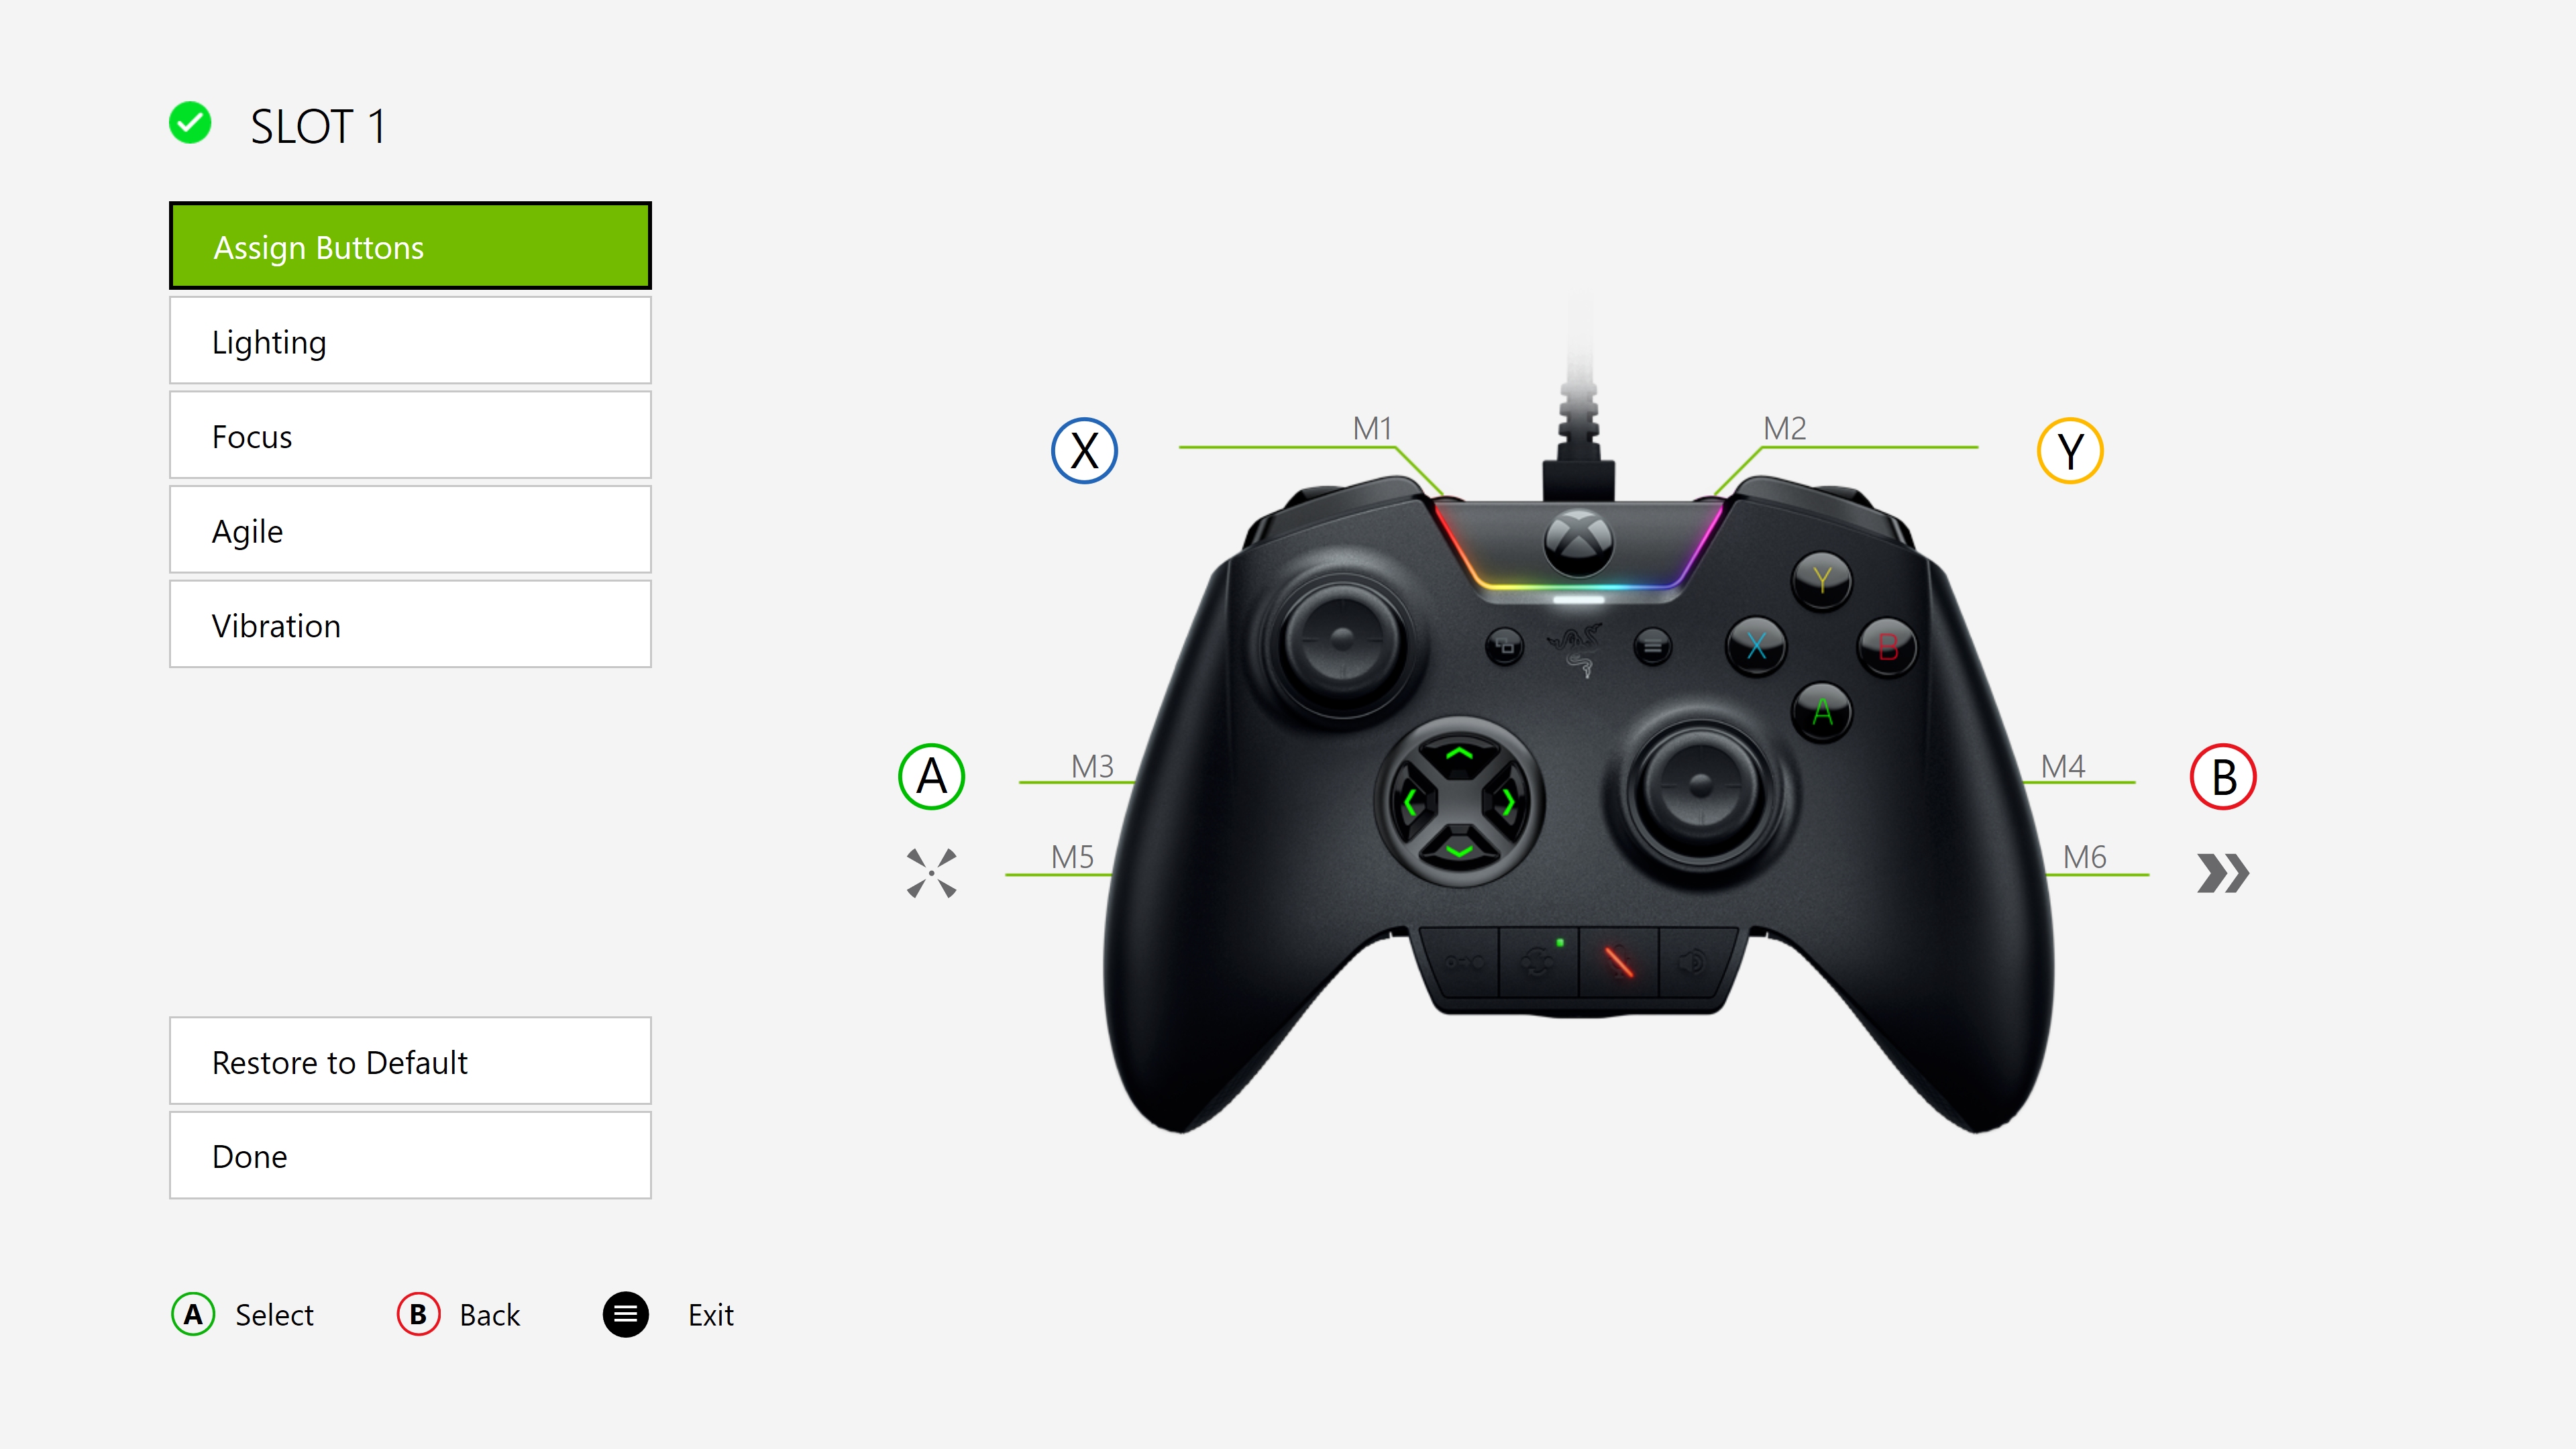Image resolution: width=2576 pixels, height=1449 pixels.
Task: Toggle the Vibration setting
Action: 414,625
